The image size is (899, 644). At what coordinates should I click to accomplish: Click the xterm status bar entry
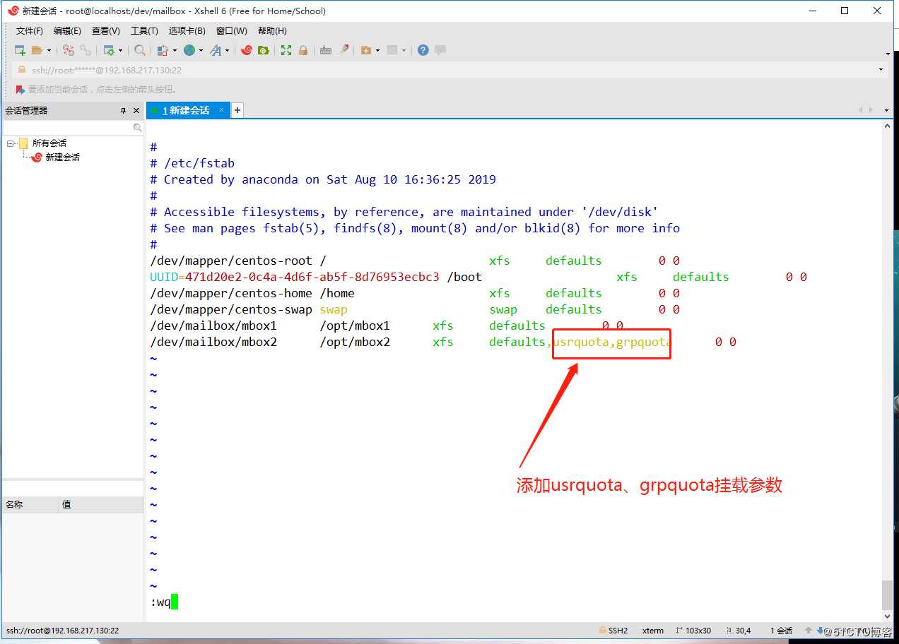(652, 631)
